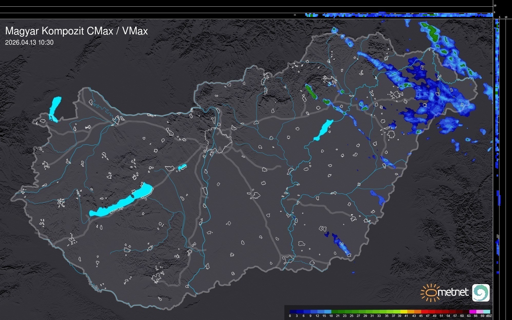512x320 pixels.
Task: Click the dBZ unit label in legend
Action: (x=489, y=316)
